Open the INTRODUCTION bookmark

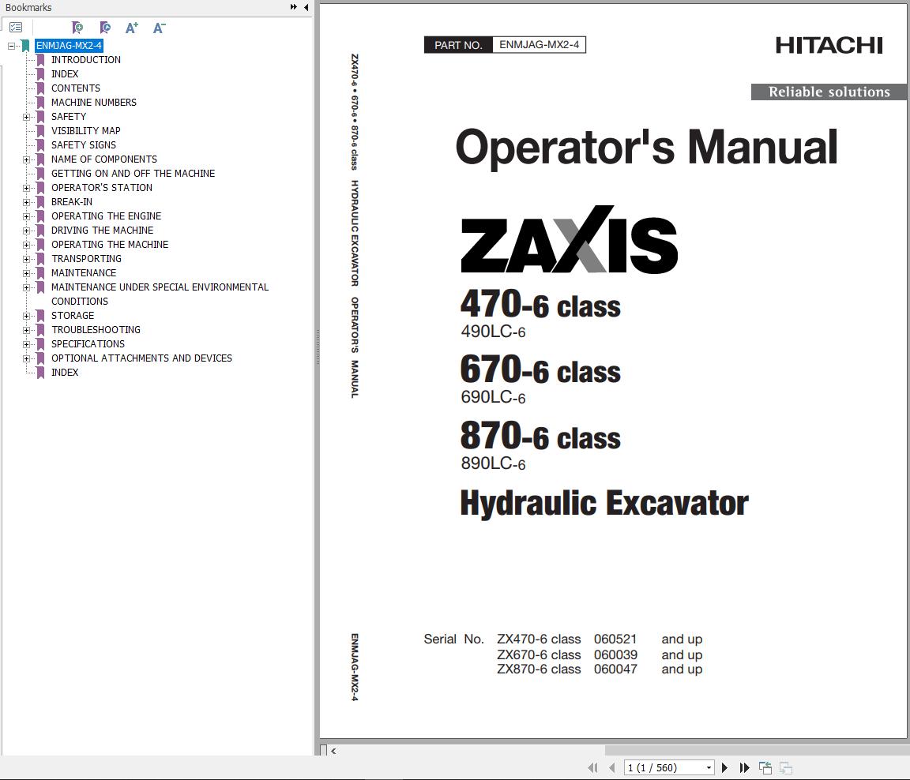click(x=86, y=59)
